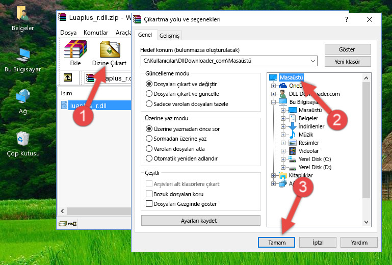392x265 pixels.
Task: Click the drive icon in WinRAR status bar
Action: point(63,224)
